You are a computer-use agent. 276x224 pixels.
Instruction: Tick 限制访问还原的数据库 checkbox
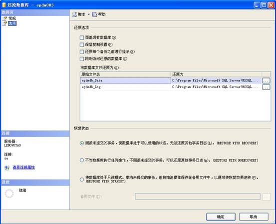[82, 58]
